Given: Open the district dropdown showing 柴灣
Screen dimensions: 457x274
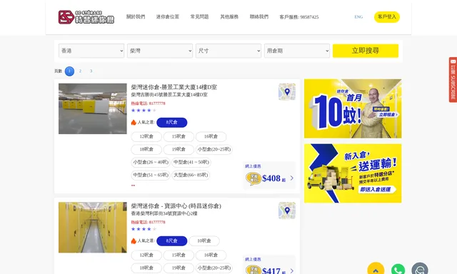Looking at the screenshot, I should [x=160, y=51].
